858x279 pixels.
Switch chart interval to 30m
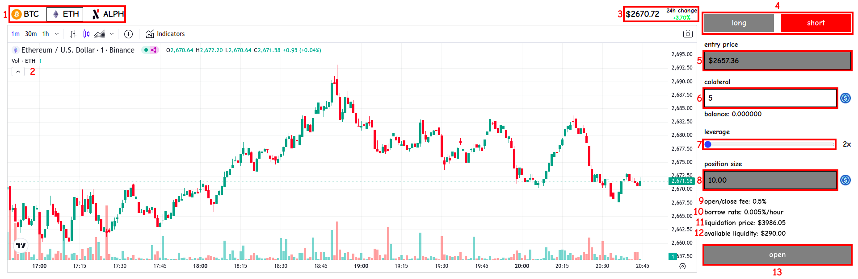[31, 34]
